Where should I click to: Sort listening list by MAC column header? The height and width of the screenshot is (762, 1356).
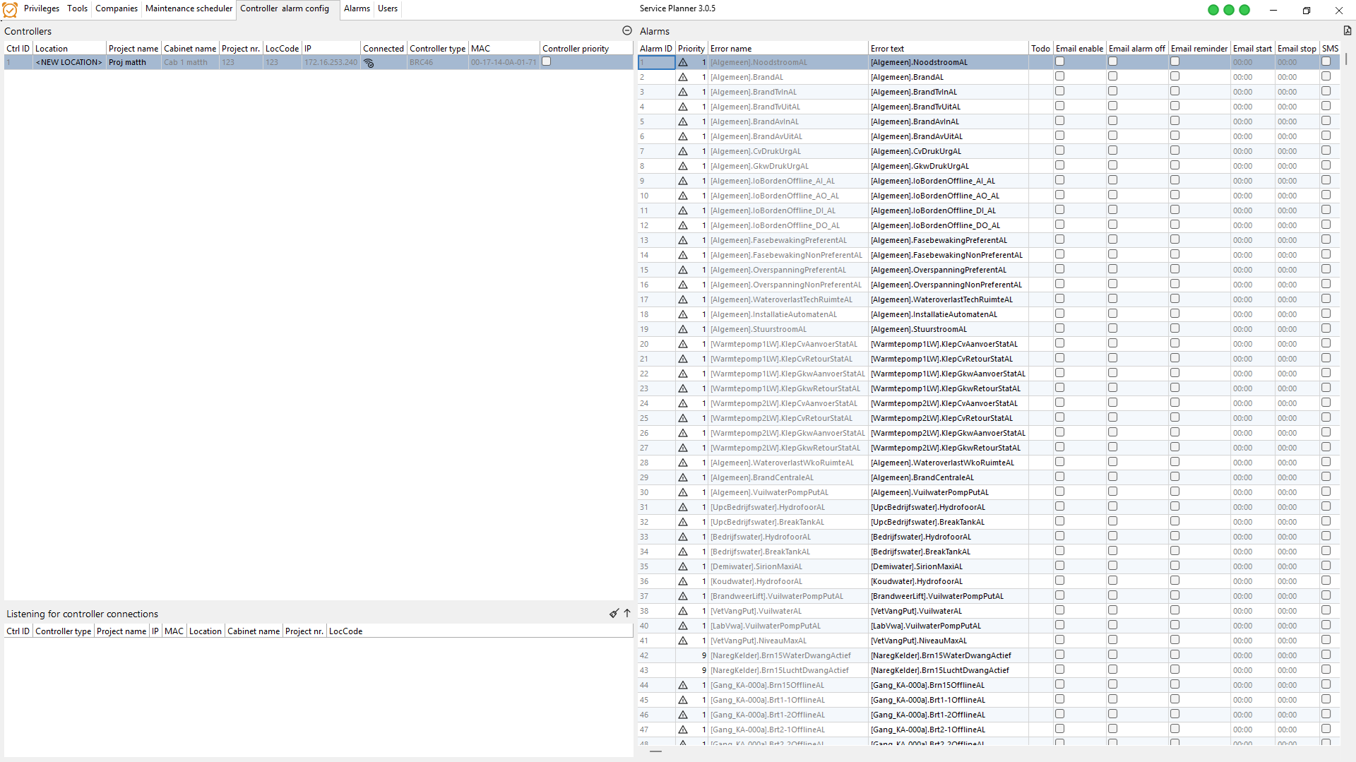coord(174,631)
